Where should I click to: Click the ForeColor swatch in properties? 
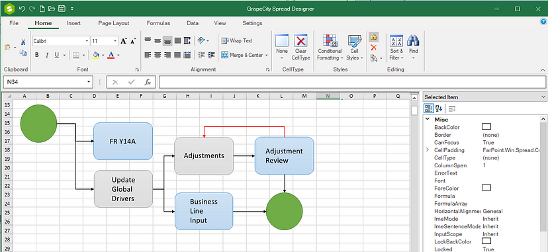pos(486,188)
